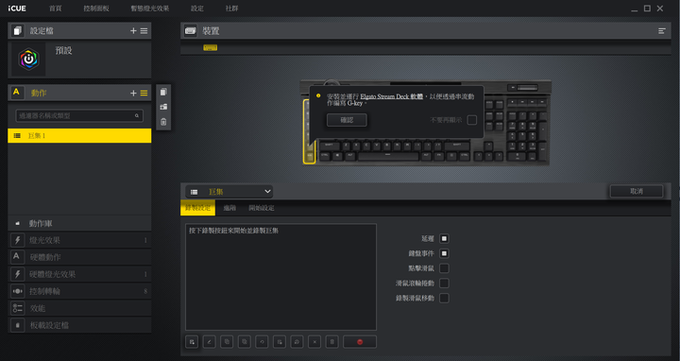Copy action via side popup copy icon

(163, 92)
